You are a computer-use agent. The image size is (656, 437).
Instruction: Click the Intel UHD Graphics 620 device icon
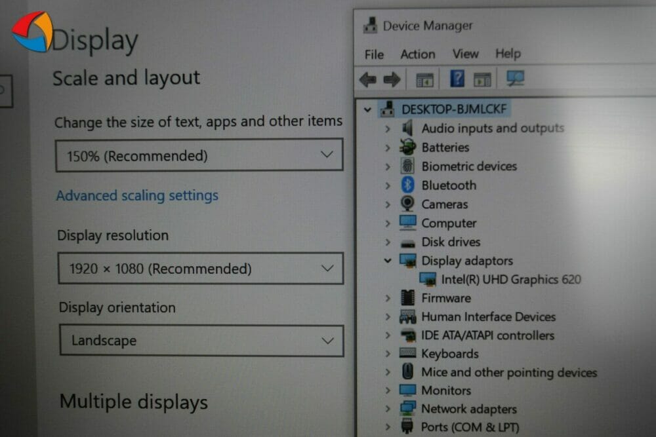point(428,279)
